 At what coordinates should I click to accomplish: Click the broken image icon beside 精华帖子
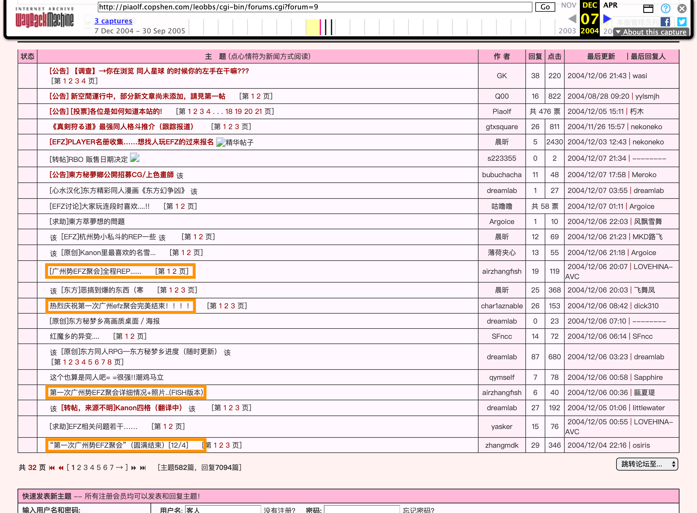[x=221, y=142]
